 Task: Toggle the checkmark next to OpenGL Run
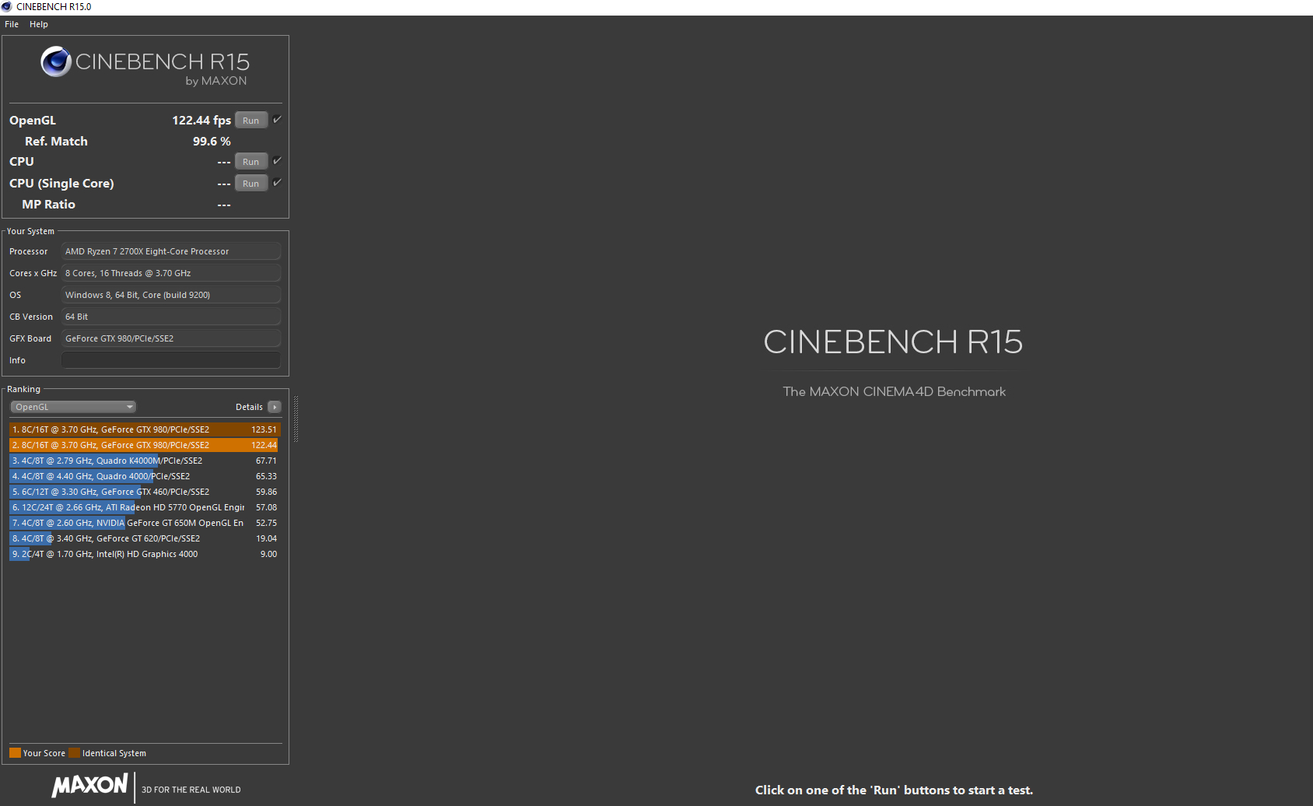278,120
